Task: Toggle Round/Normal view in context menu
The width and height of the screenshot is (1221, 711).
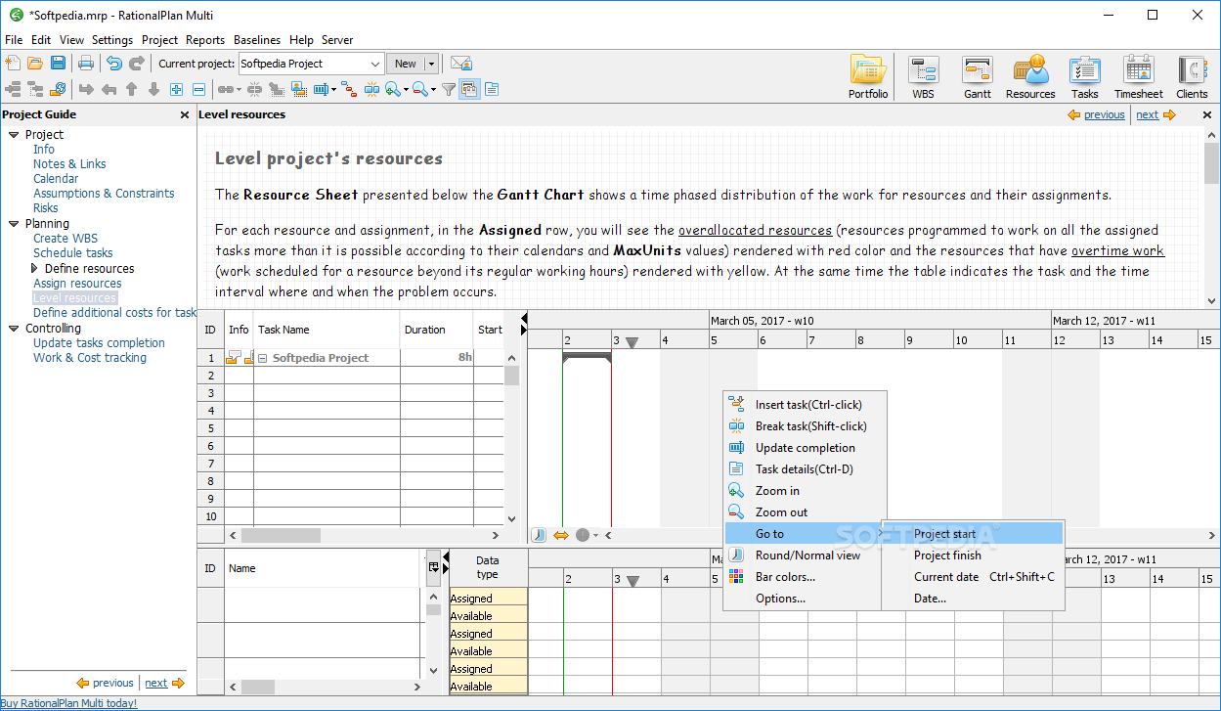Action: (807, 555)
